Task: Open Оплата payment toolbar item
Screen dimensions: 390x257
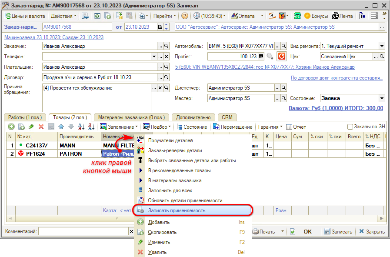Action: [x=243, y=16]
